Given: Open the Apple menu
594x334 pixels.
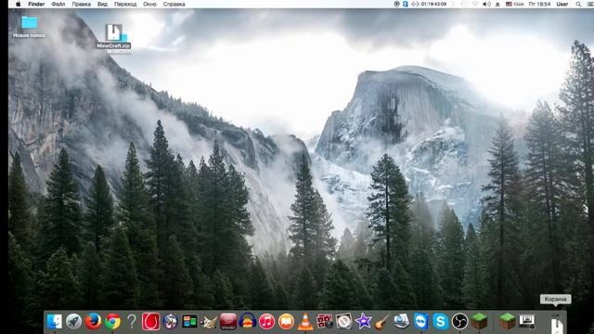Looking at the screenshot, I should 18,4.
